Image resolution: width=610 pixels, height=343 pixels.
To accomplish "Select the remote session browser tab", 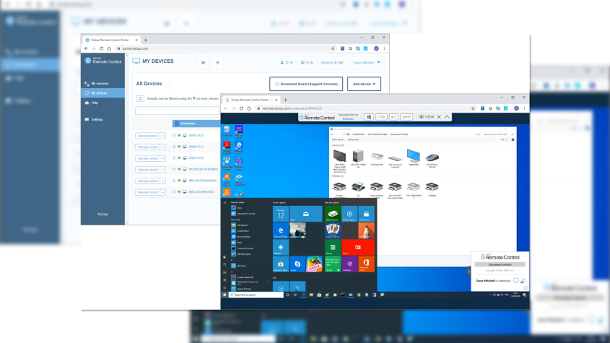I will point(251,100).
